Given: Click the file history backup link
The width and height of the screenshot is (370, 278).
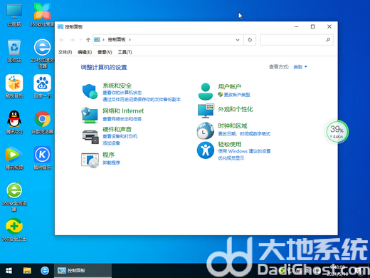Looking at the screenshot, I should pos(142,99).
